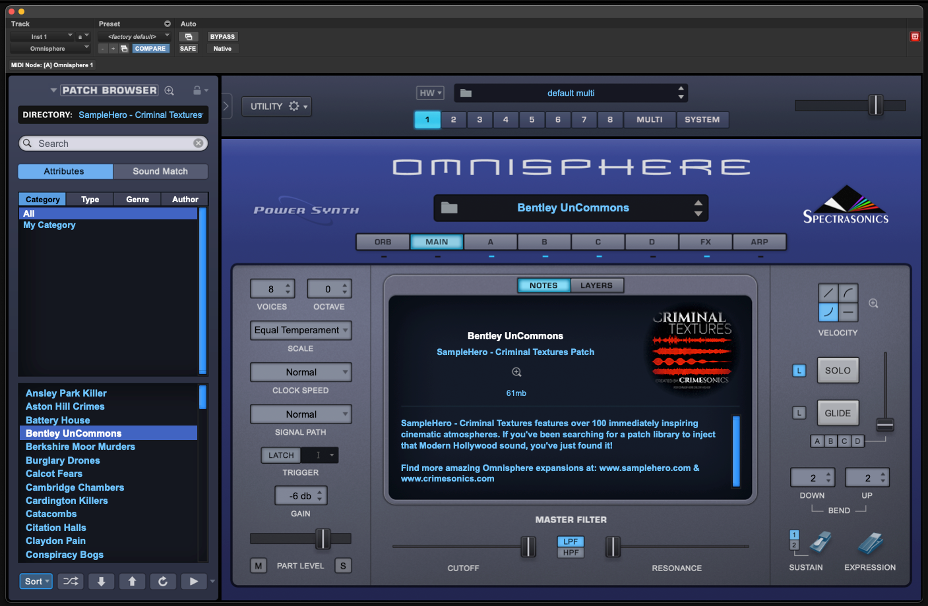Open the LAYERS view tab
Viewport: 928px width, 606px height.
[596, 285]
